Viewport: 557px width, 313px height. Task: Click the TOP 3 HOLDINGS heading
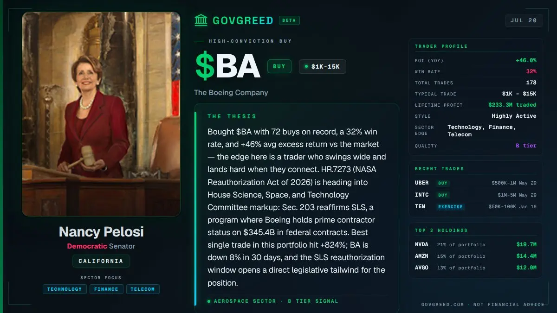(x=441, y=230)
